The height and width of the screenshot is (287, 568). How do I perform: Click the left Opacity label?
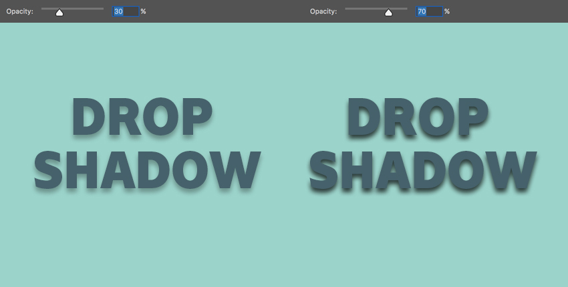pyautogui.click(x=20, y=11)
